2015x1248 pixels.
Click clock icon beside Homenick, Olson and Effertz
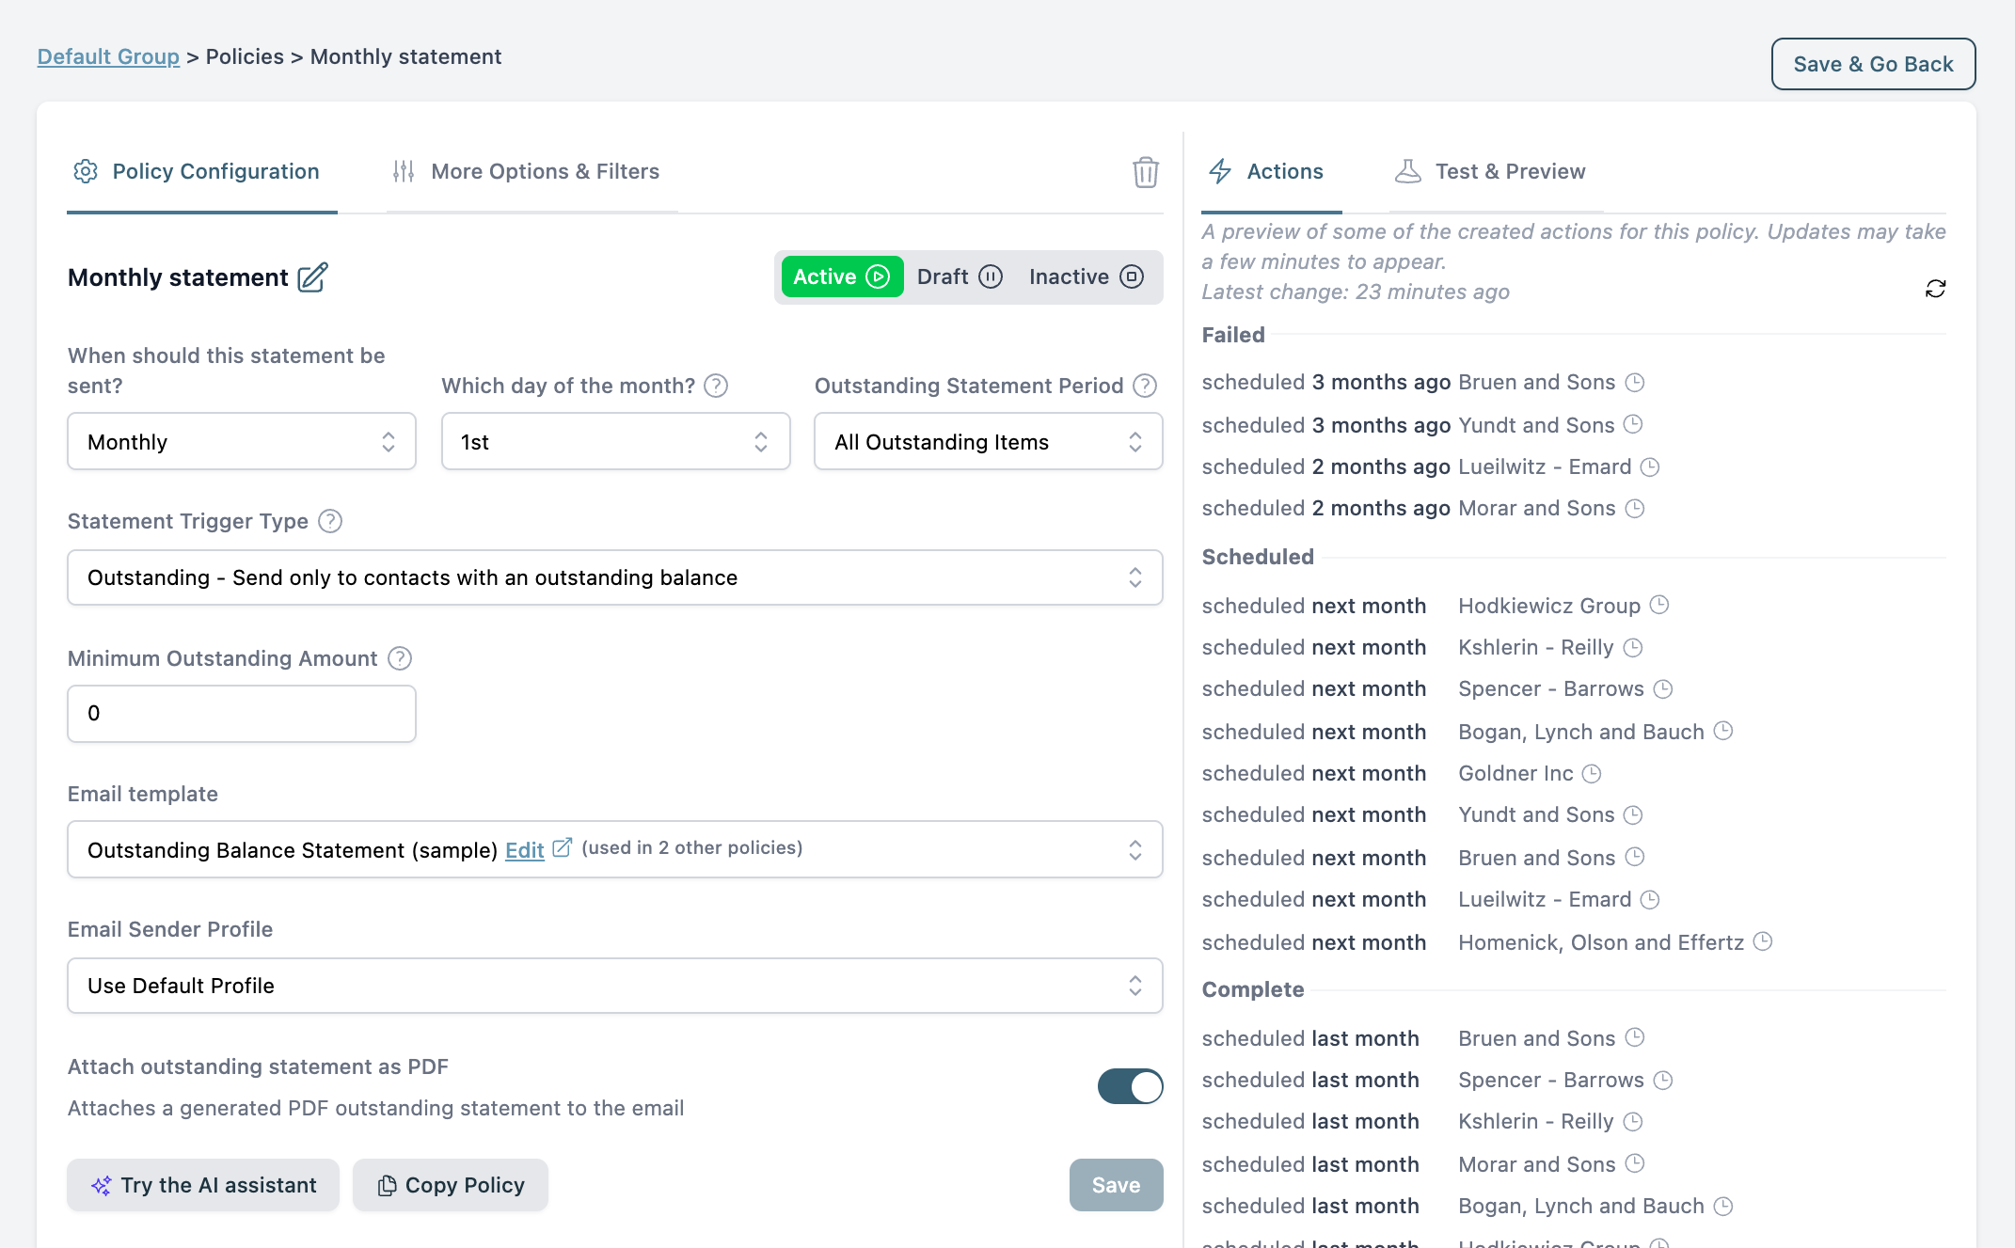click(x=1763, y=941)
